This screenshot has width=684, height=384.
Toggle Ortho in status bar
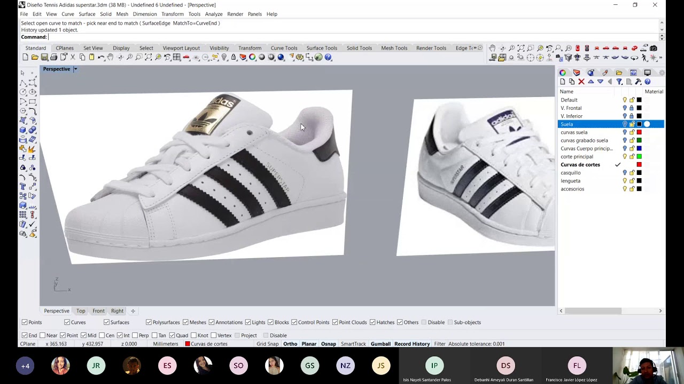tap(290, 344)
